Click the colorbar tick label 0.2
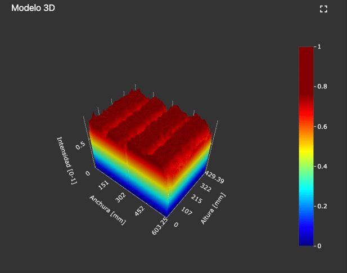Screen dimensions: 347x273 pos(323,206)
